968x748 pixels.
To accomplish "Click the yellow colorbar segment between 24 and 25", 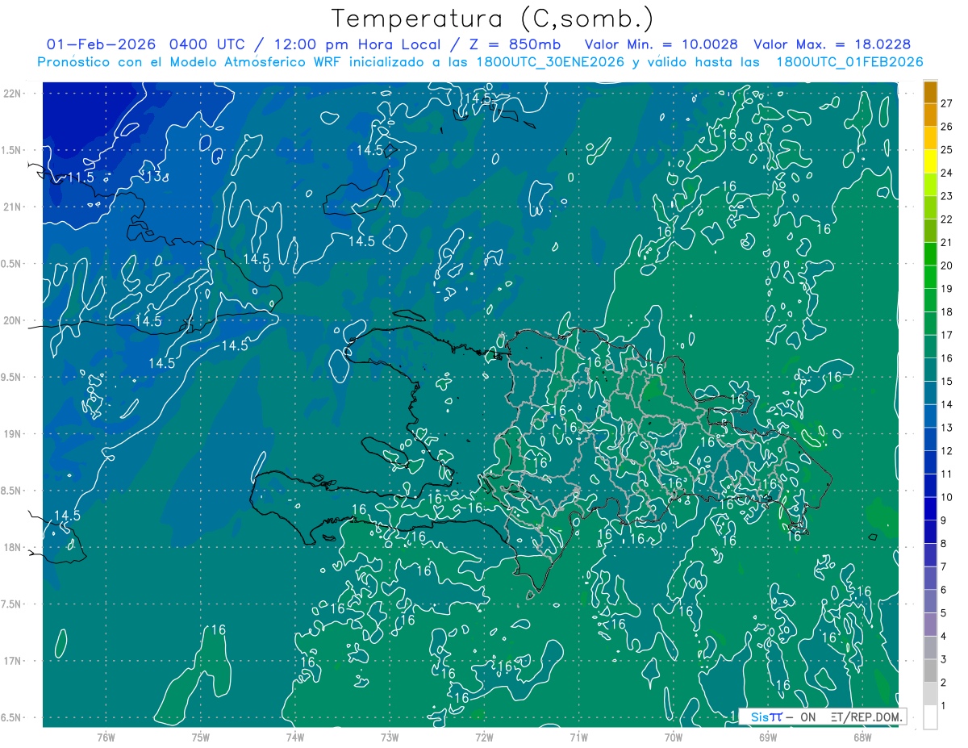I will tap(930, 161).
